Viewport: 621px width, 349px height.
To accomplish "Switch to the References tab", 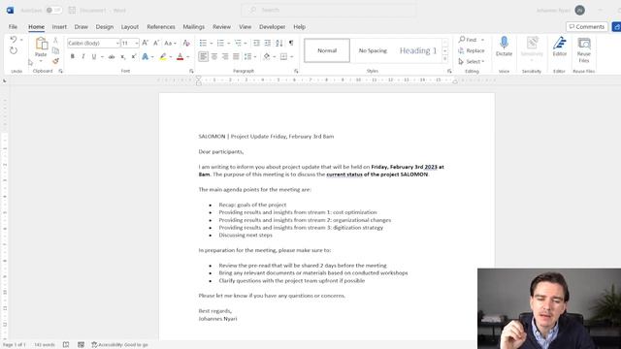I will tap(161, 27).
